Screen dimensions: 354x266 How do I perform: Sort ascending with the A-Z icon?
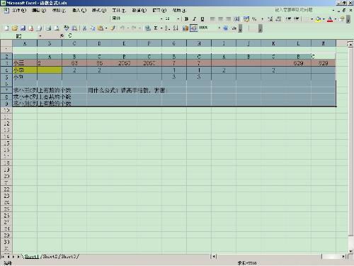[x=167, y=28]
